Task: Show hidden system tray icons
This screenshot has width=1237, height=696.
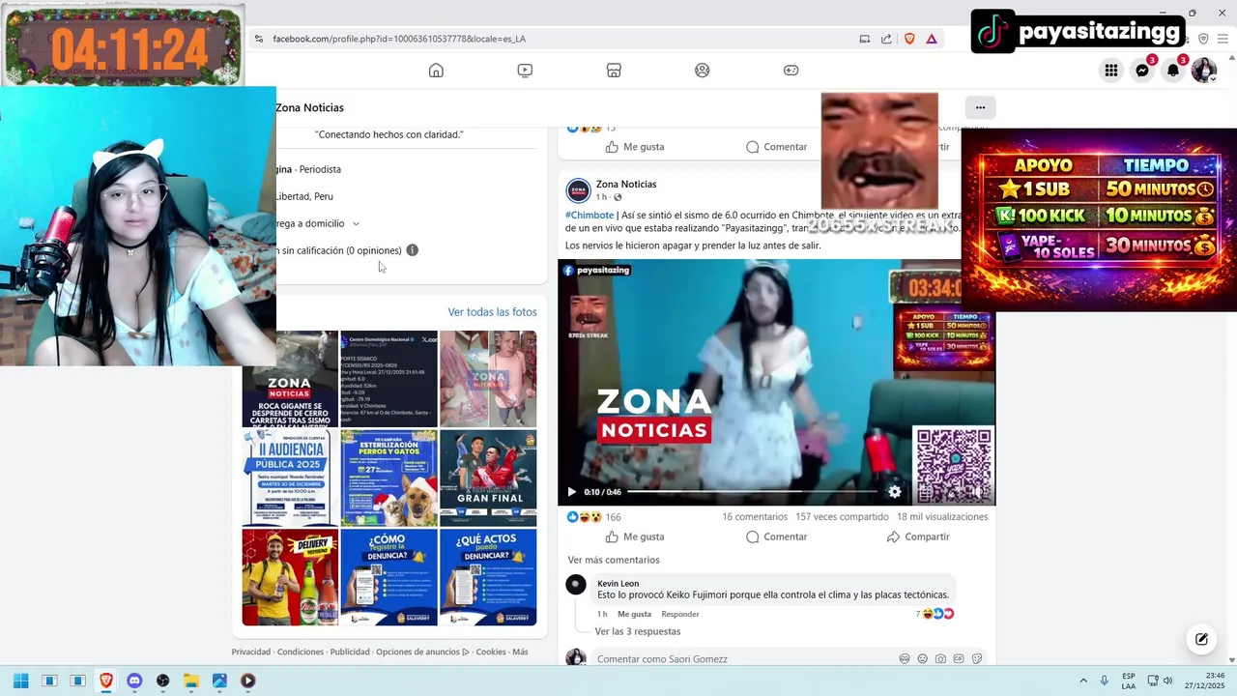Action: 1083,681
